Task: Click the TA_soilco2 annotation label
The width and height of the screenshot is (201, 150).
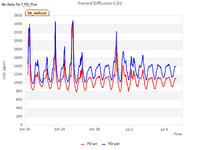Action: coord(37,13)
